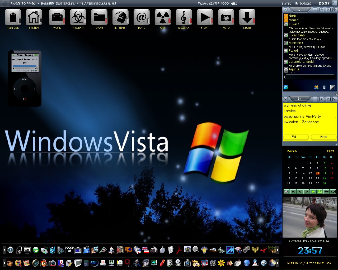The image size is (338, 270).
Task: Launch the red clamp icon in lower dock
Action: (x=128, y=263)
